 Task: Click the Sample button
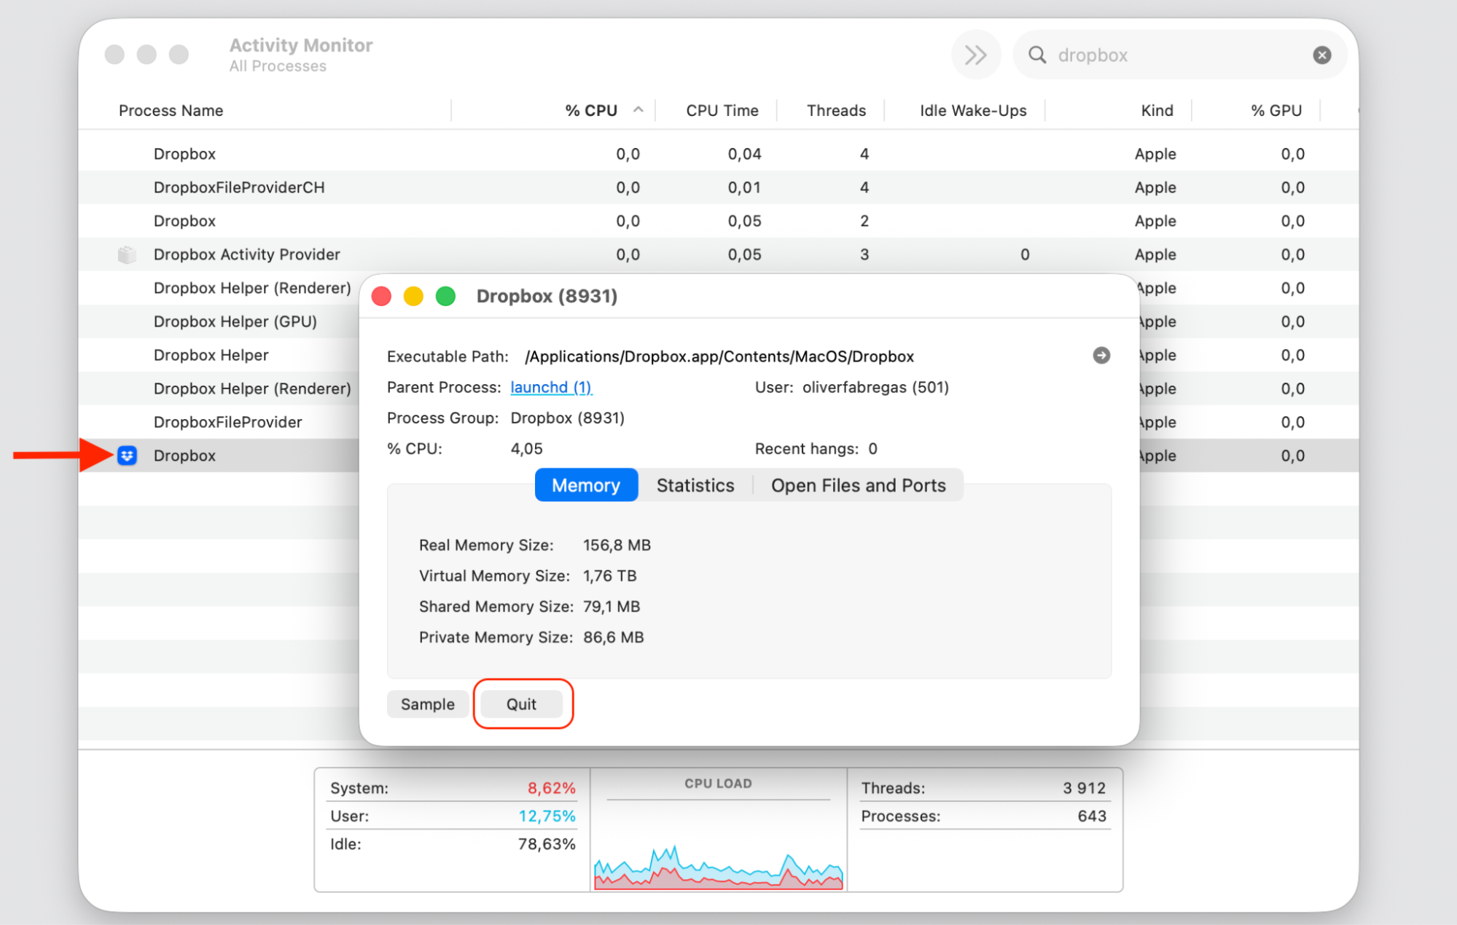point(427,703)
